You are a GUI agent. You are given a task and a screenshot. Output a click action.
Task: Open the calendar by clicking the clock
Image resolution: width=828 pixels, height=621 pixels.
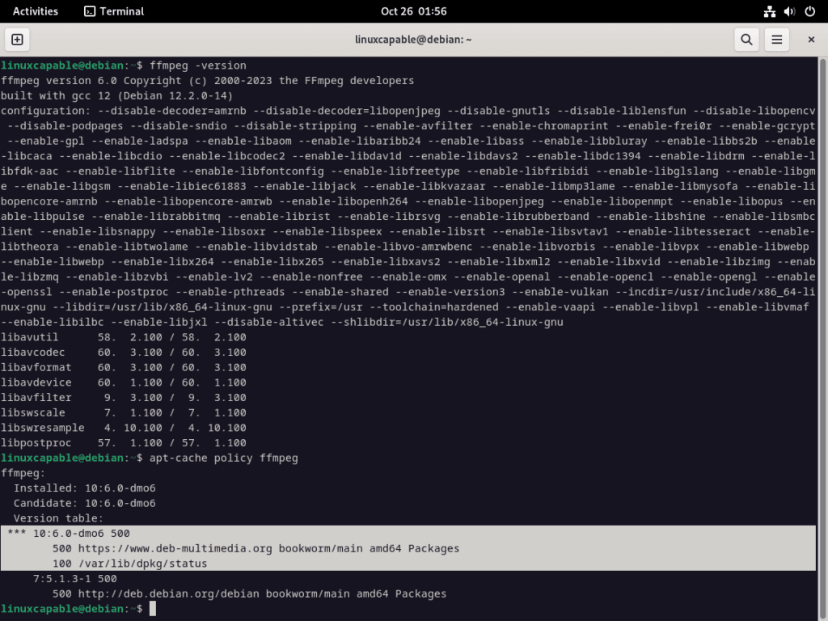coord(414,11)
